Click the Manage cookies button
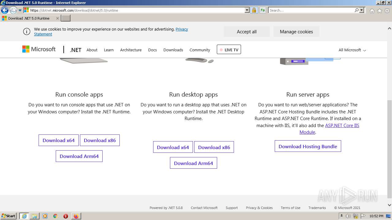The height and width of the screenshot is (220, 392). pyautogui.click(x=296, y=31)
